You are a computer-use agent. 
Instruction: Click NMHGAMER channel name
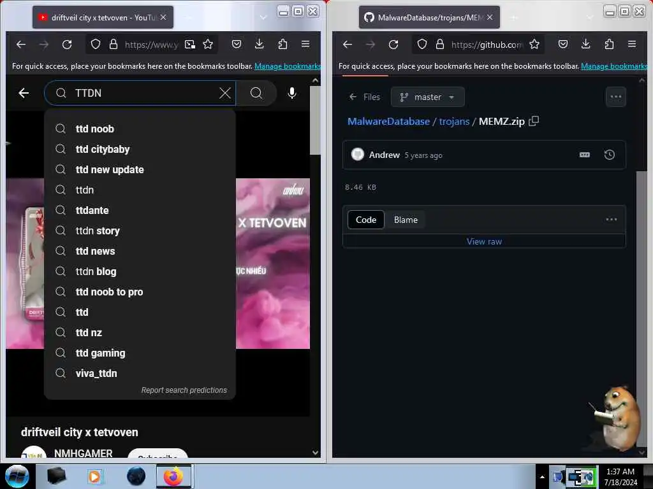[84, 453]
